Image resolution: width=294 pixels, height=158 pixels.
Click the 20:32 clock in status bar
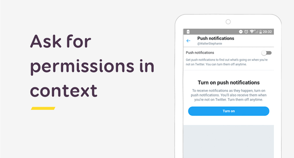[x=267, y=32]
